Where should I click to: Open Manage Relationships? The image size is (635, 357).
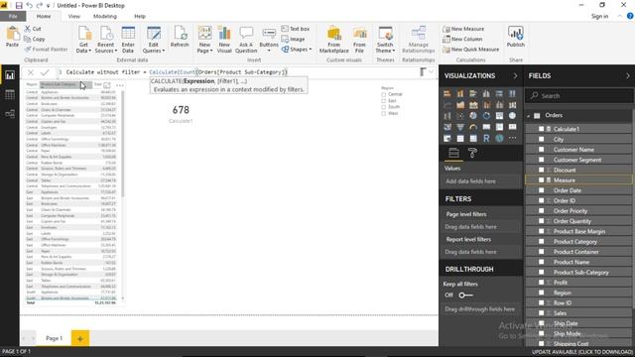[419, 40]
